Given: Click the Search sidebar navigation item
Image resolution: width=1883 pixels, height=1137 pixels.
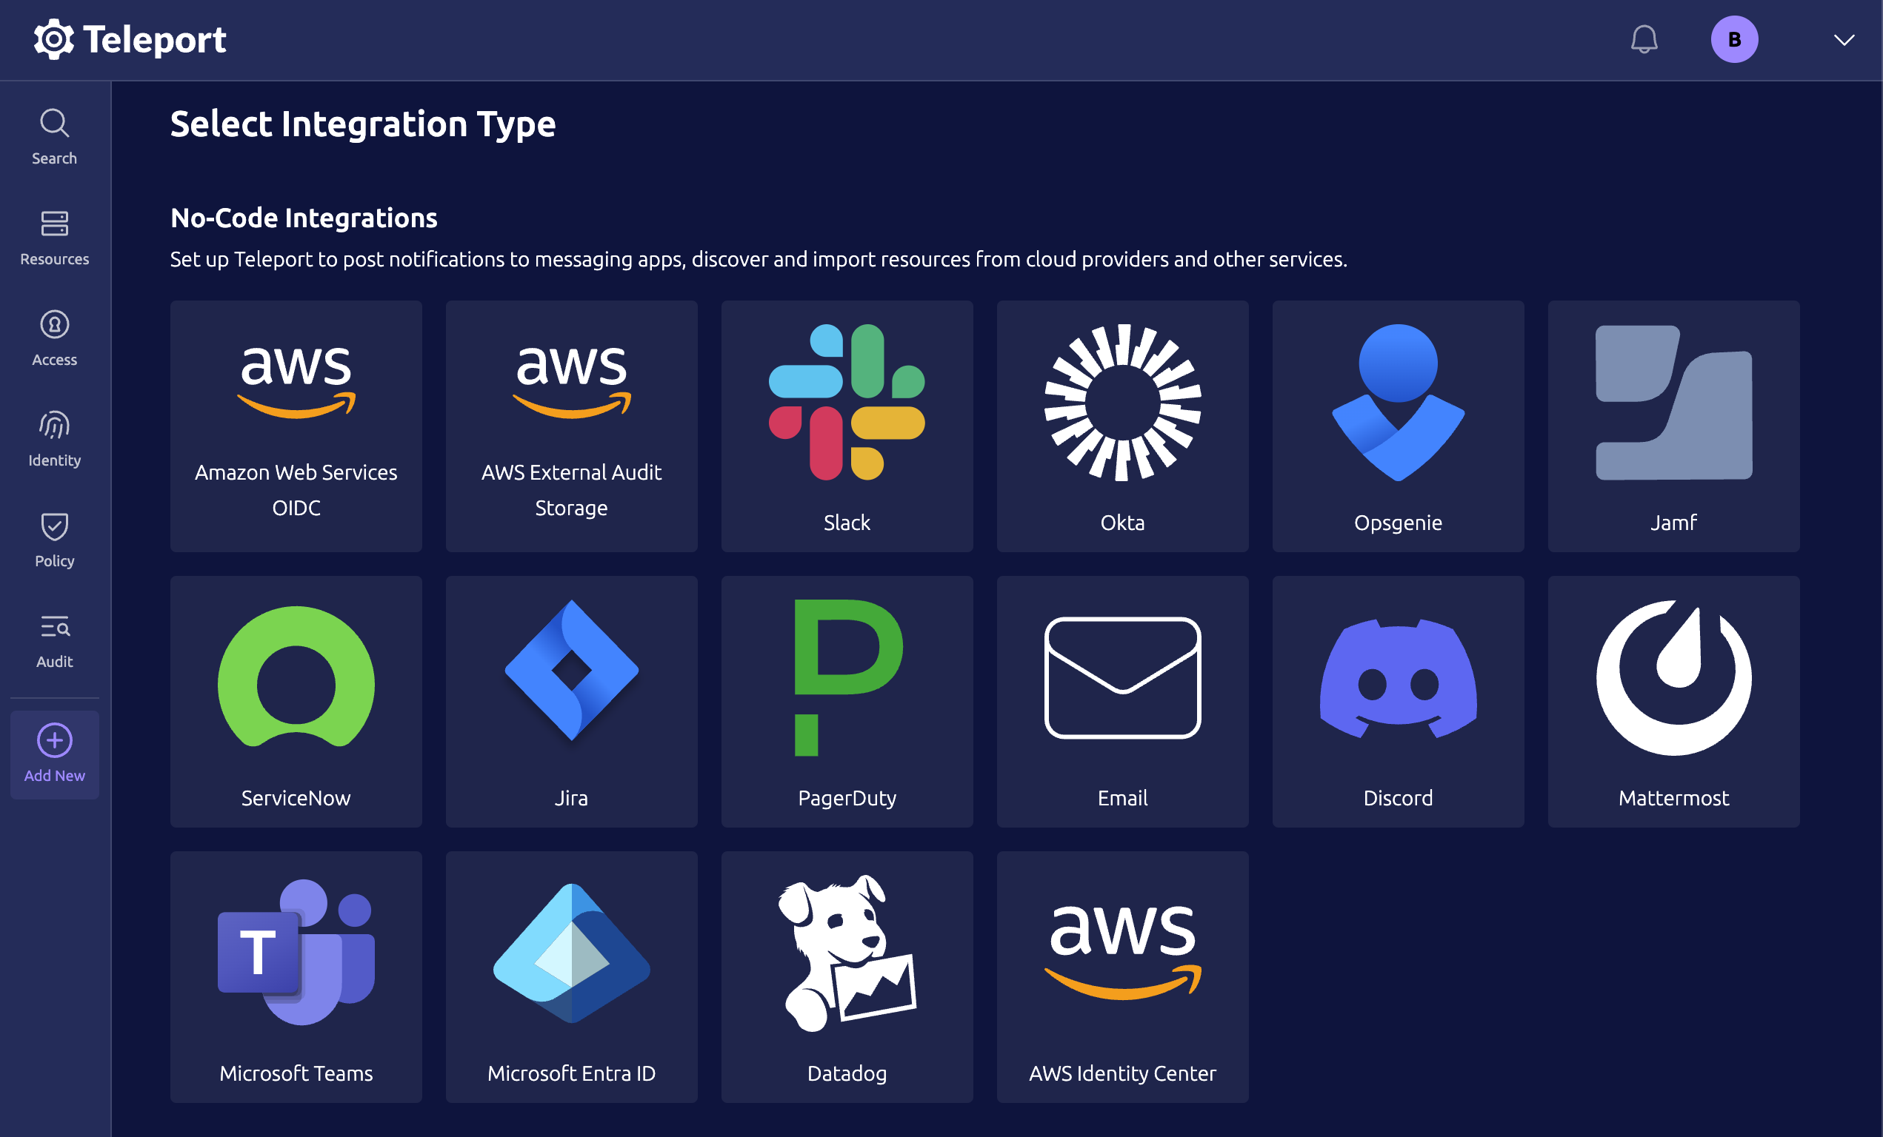Looking at the screenshot, I should pos(54,135).
